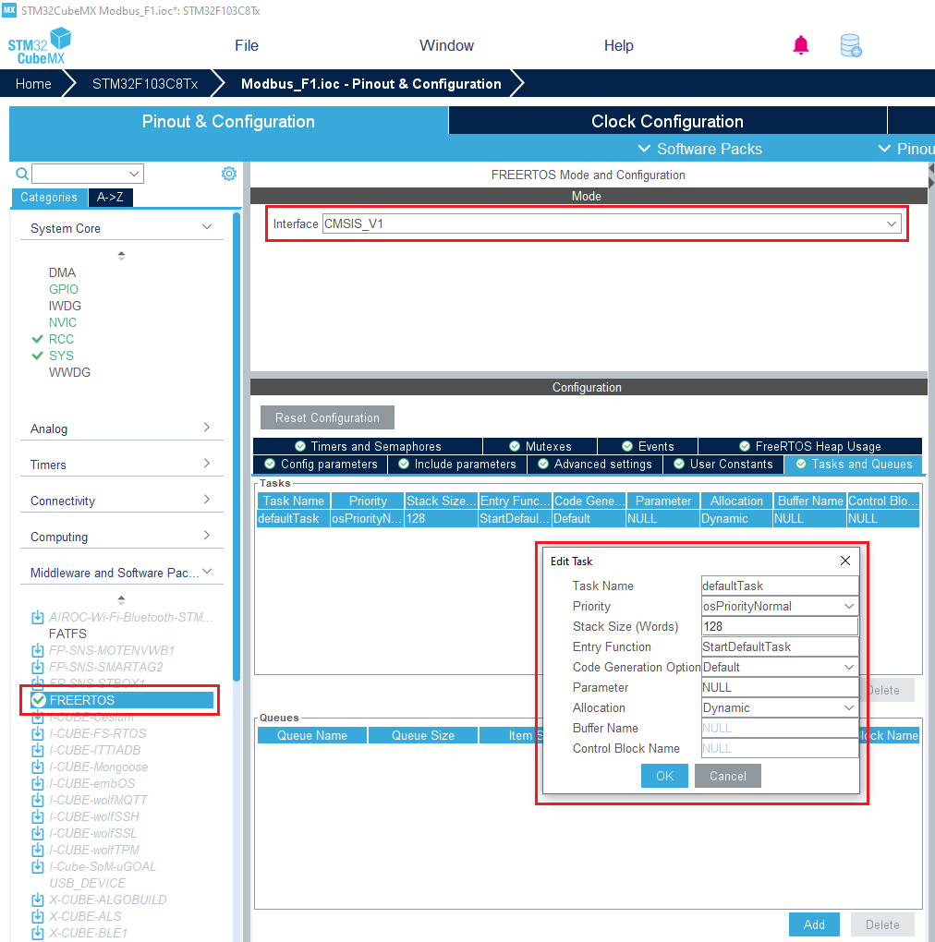The height and width of the screenshot is (942, 935).
Task: Open the Advanced settings tab
Action: (x=595, y=465)
